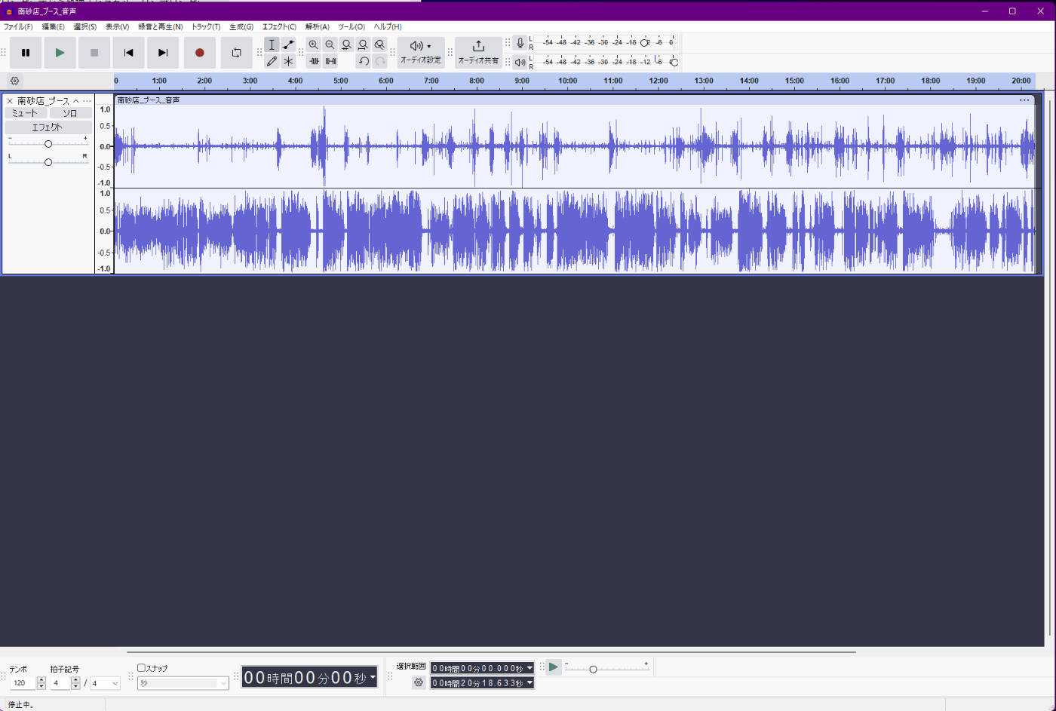Open the 表示(V) menu
The image size is (1056, 711).
117,27
